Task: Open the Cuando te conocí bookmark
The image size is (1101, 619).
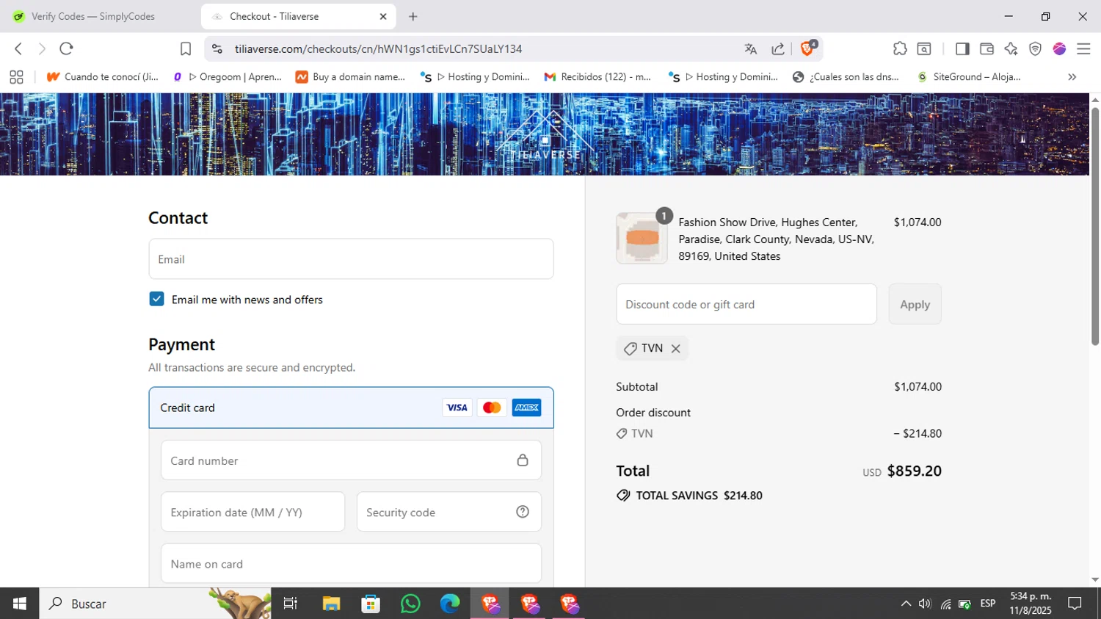Action: 103,76
